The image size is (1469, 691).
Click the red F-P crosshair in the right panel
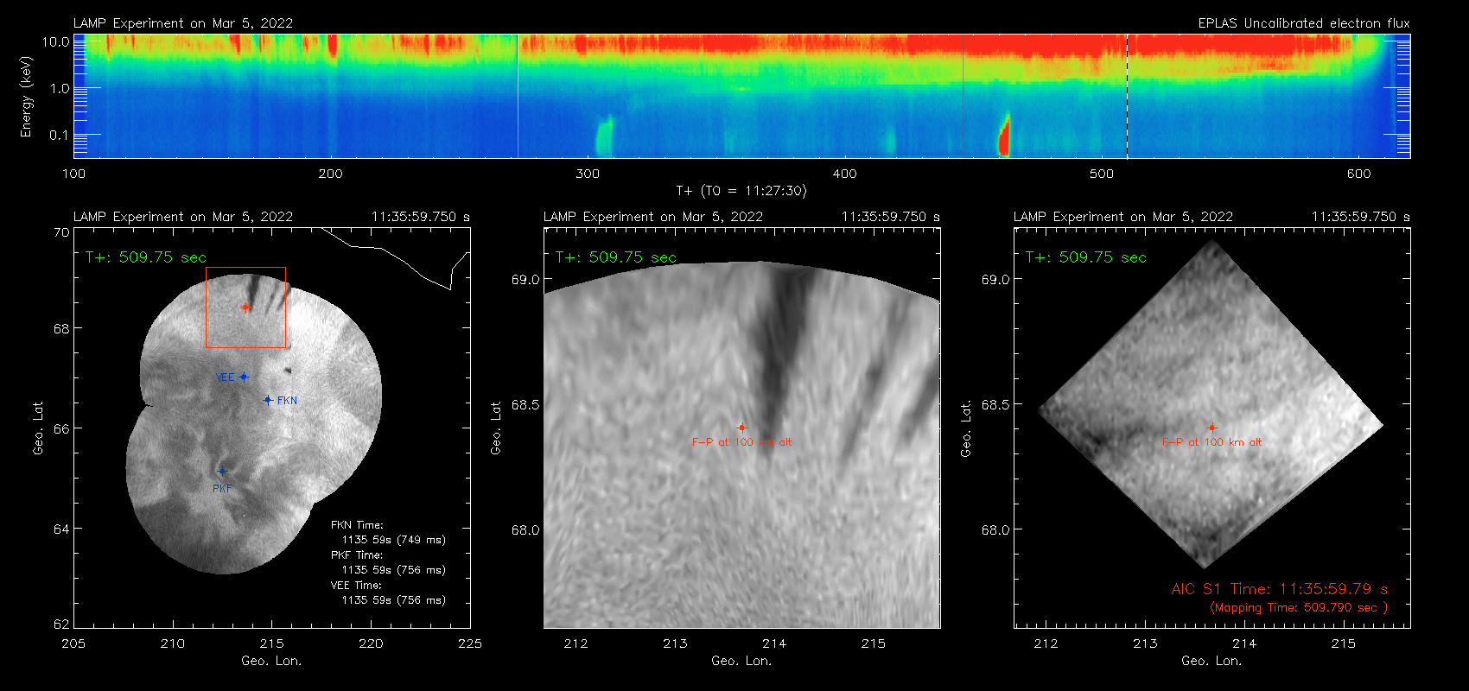coord(1211,428)
